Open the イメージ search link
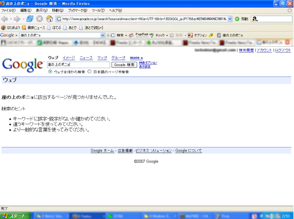 coord(69,58)
